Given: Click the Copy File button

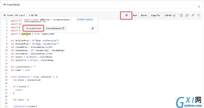Looking at the screenshot, I should tap(155, 15).
